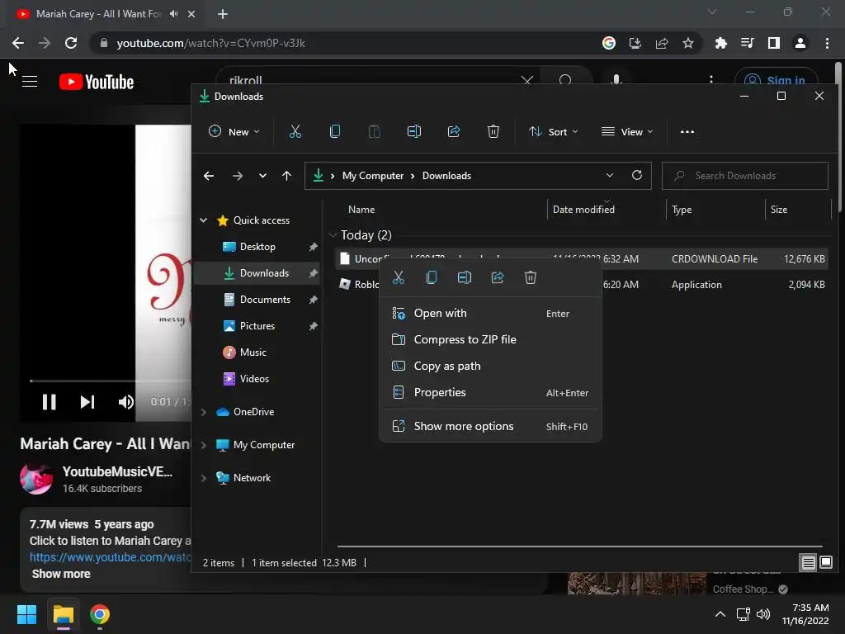Screen dimensions: 845x634
Task: Click Delete icon in context menu
Action: 531,277
